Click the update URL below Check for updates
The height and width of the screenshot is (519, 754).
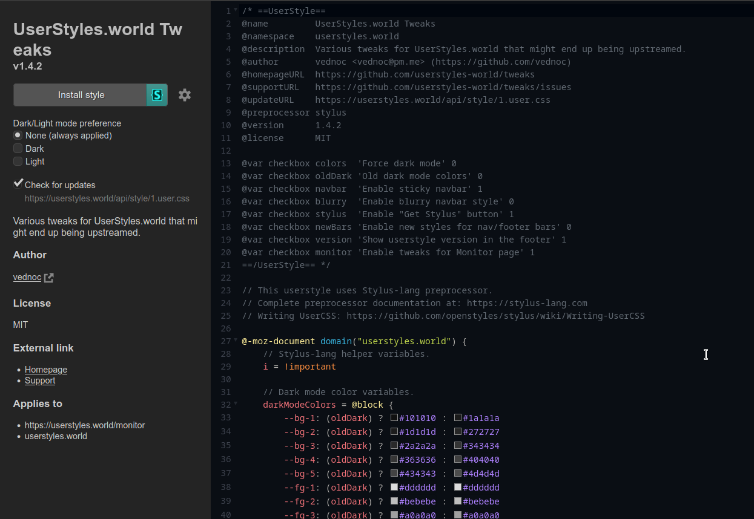[x=107, y=198]
